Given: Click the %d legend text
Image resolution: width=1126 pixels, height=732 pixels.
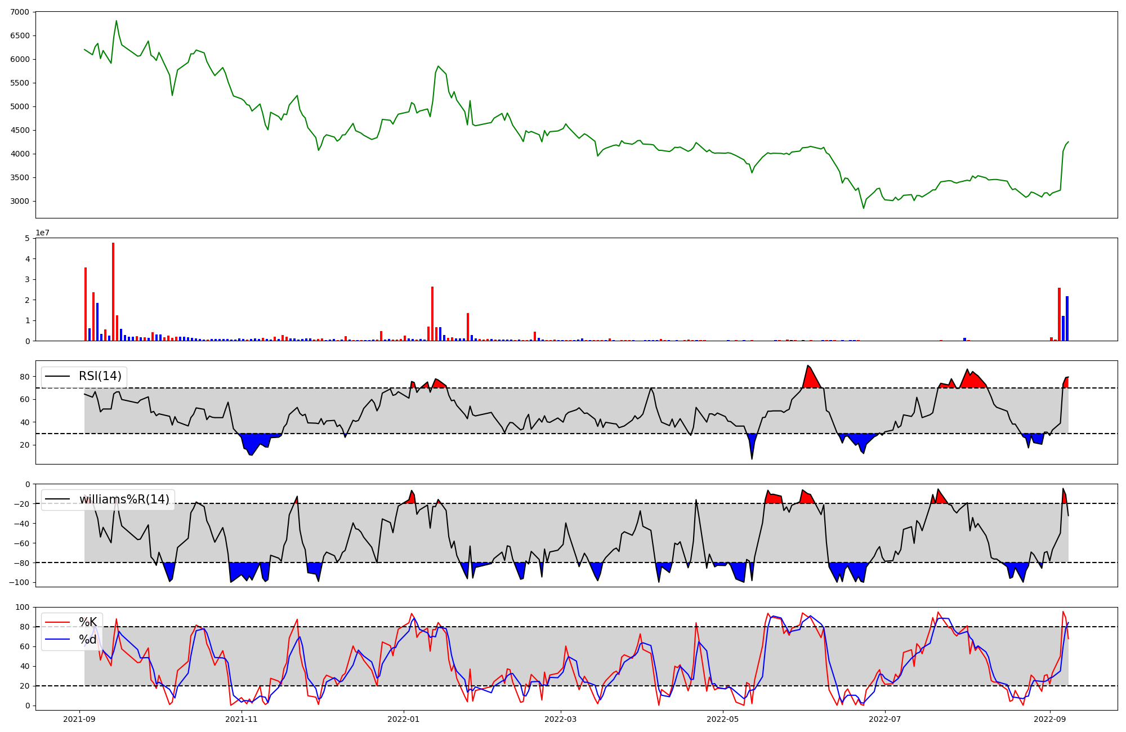Looking at the screenshot, I should tap(88, 640).
